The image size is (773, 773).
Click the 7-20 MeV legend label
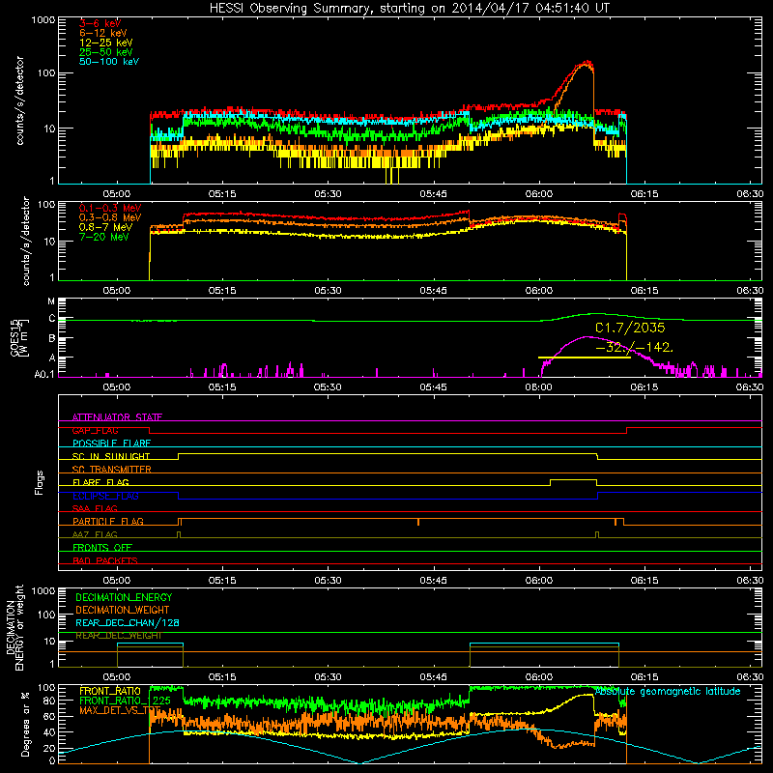pos(104,237)
